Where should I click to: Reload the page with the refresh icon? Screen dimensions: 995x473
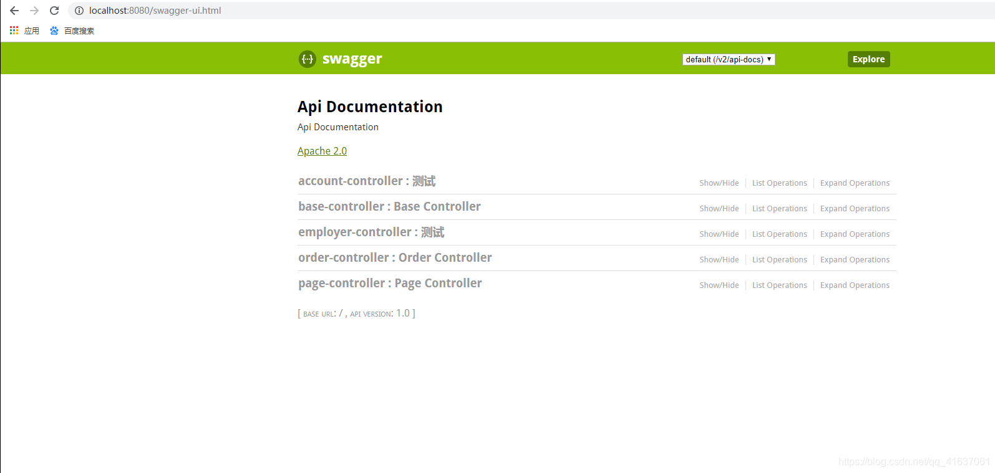(54, 11)
